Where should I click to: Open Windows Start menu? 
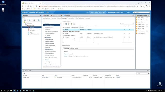(2, 91)
